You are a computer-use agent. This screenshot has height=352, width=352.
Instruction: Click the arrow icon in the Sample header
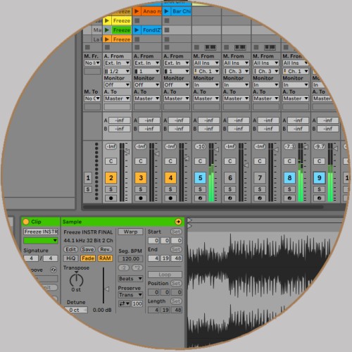pos(178,222)
